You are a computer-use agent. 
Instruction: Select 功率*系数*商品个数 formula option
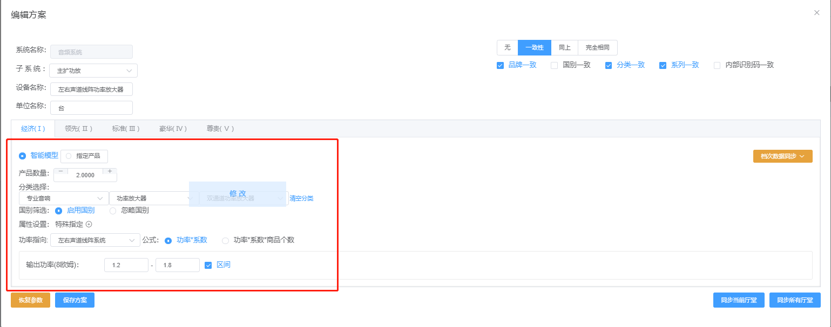[x=226, y=240]
